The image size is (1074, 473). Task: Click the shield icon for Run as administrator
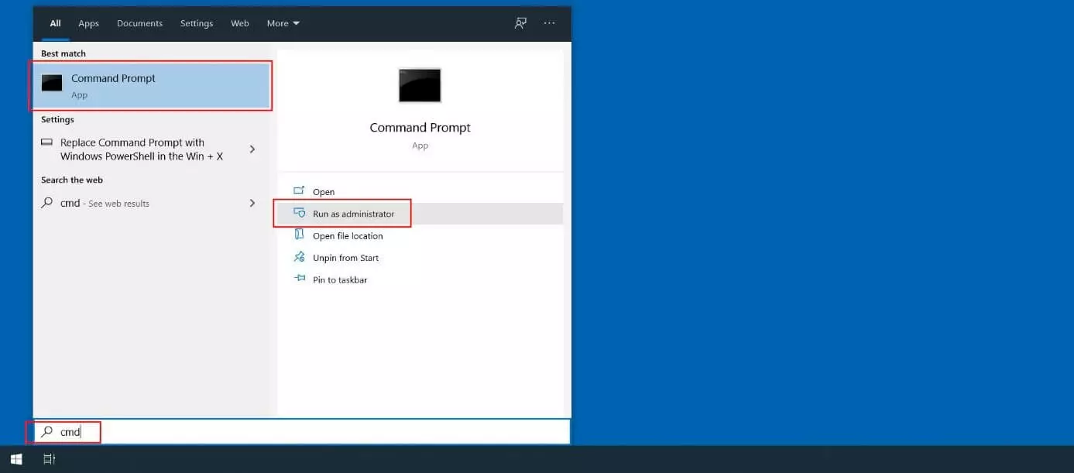(300, 214)
